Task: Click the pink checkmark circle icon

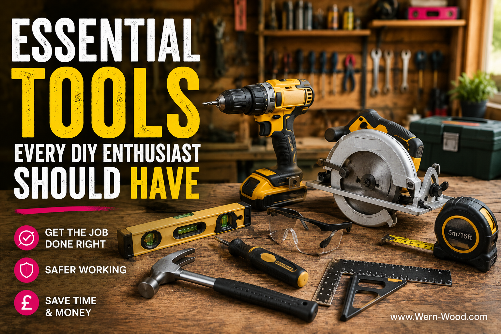Action: click(x=26, y=238)
